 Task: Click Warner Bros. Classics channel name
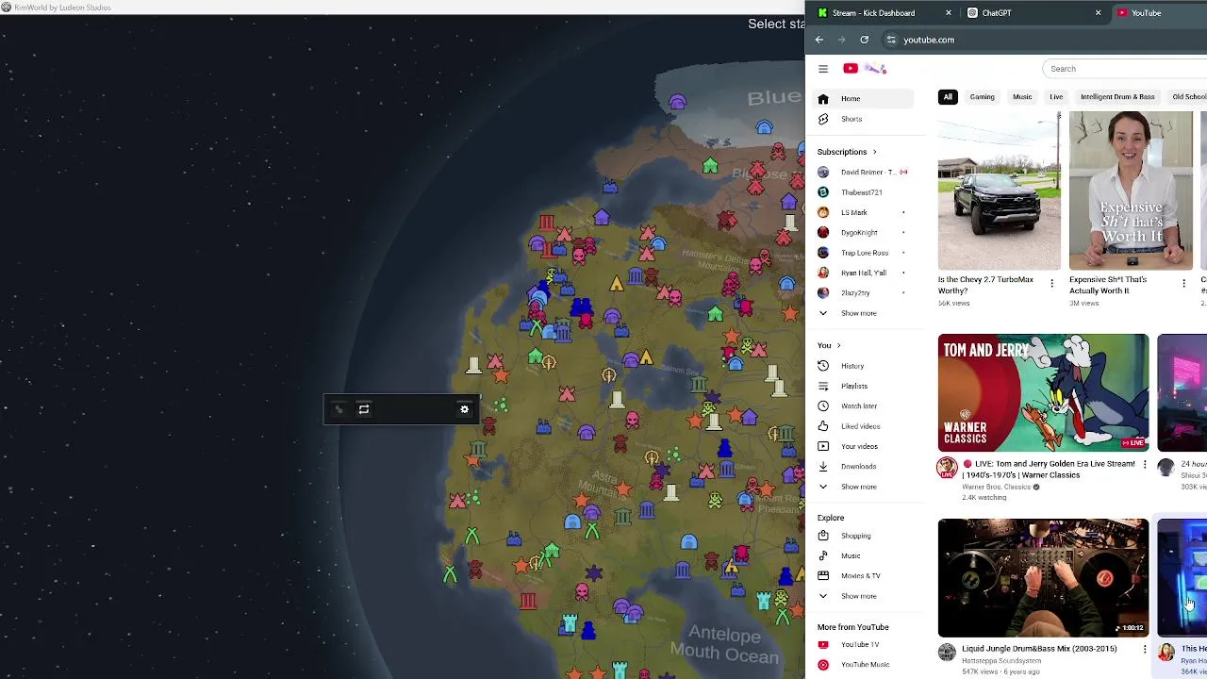[997, 487]
